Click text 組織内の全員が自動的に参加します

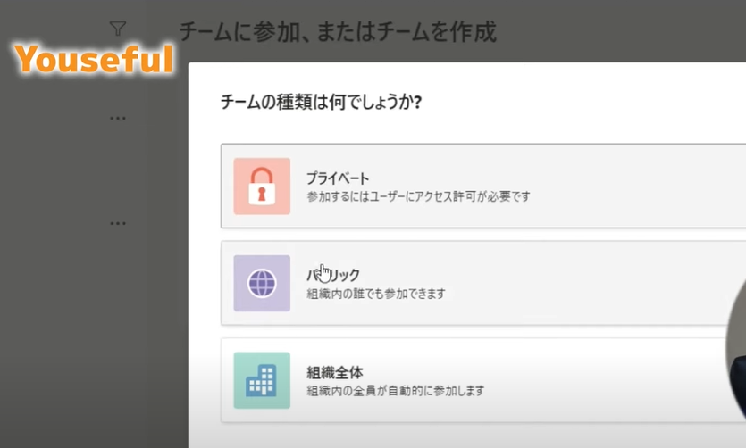(x=396, y=391)
